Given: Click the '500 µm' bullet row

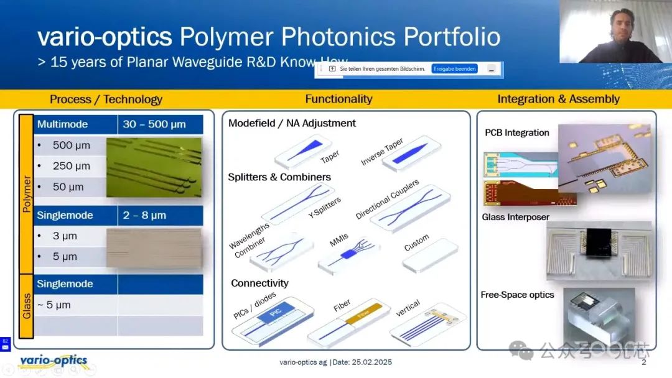Looking at the screenshot, I should click(x=70, y=145).
